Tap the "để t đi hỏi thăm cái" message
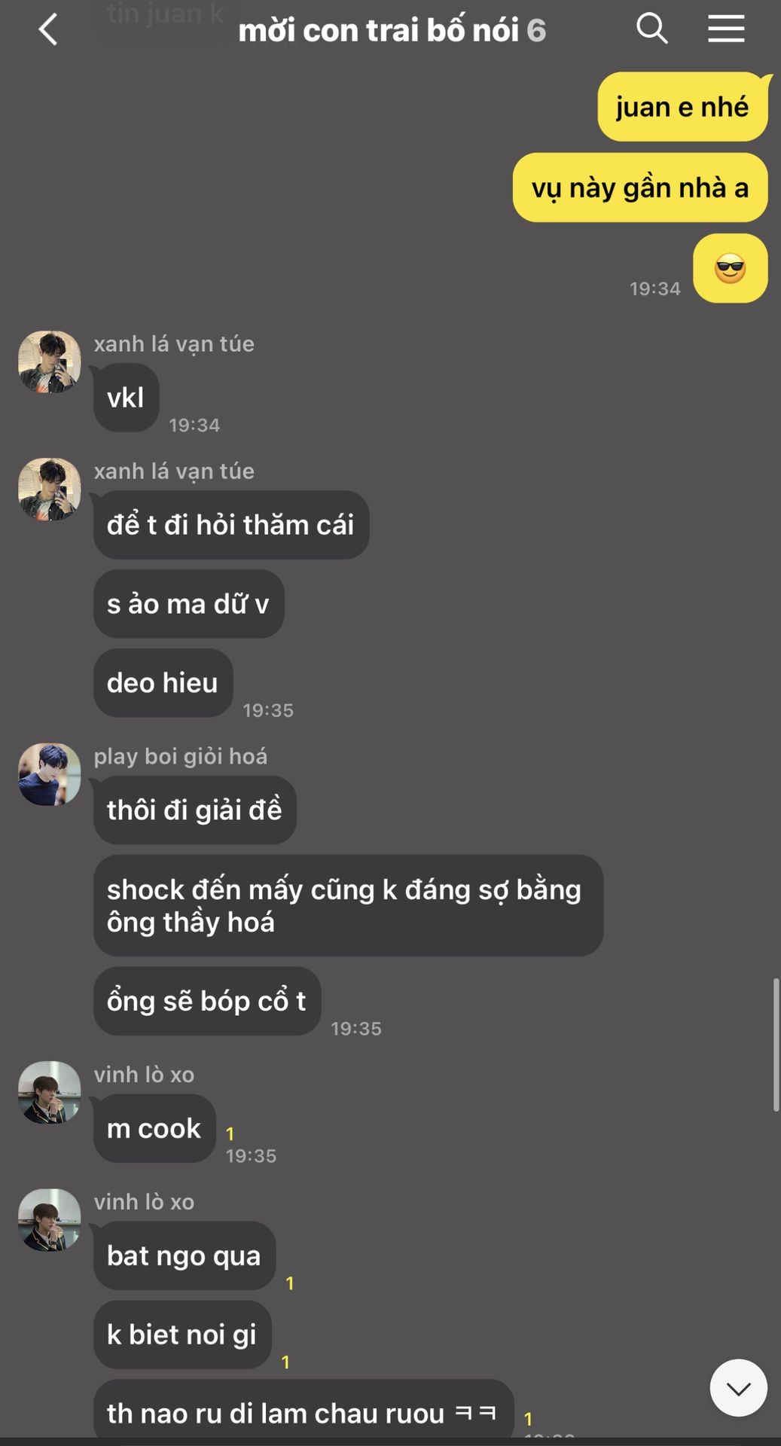This screenshot has height=1446, width=781. (x=231, y=525)
